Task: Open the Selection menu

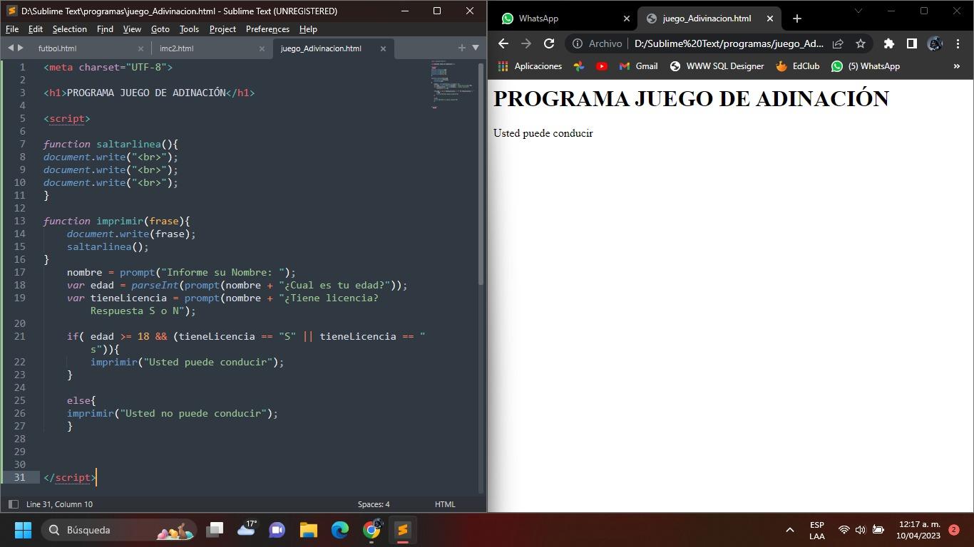Action: tap(69, 29)
